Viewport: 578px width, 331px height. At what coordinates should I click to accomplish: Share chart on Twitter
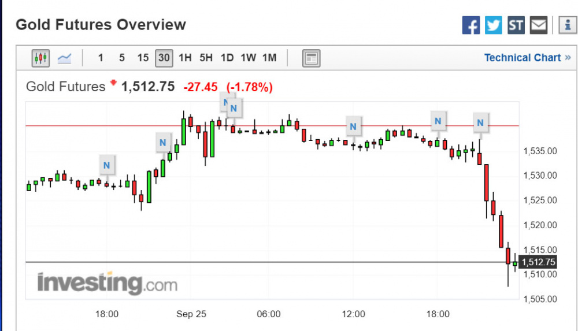[493, 25]
